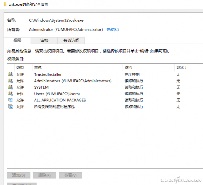
Task: Select the Users (YUMUFAPC\Users) entry
Action: click(x=105, y=94)
